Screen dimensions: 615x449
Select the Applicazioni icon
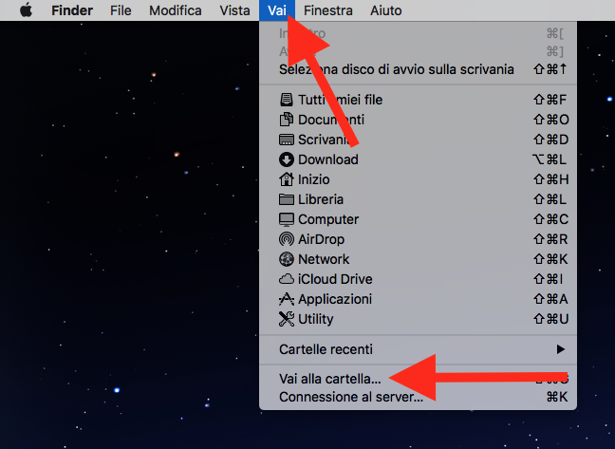pyautogui.click(x=287, y=299)
